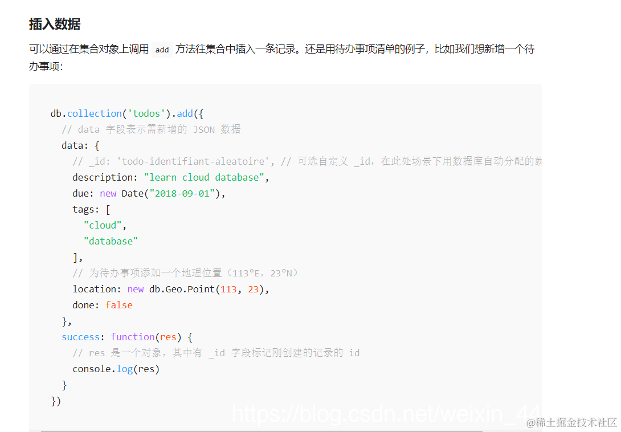Click the line 'tags: ['
This screenshot has width=621, height=432.
coord(91,209)
